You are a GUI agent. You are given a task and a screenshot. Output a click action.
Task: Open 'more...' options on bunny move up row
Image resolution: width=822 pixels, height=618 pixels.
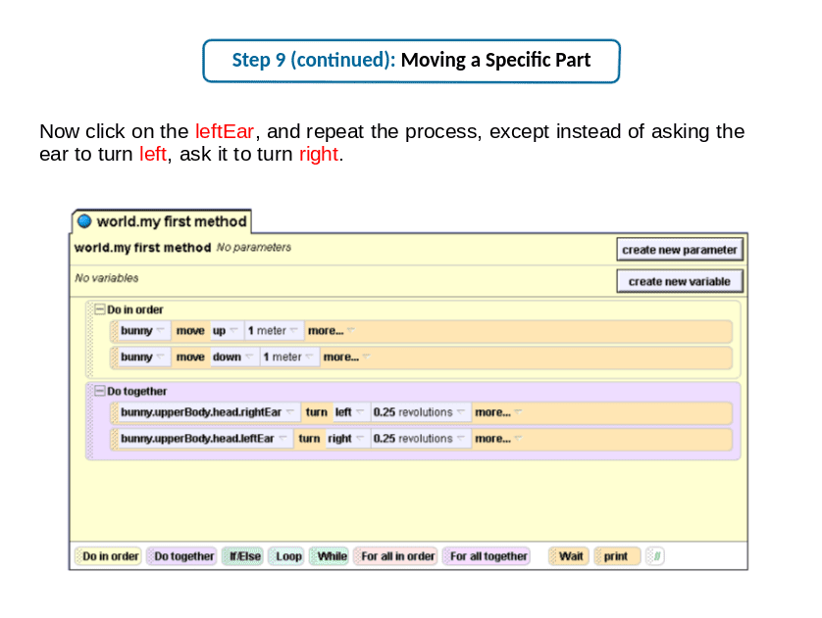332,331
